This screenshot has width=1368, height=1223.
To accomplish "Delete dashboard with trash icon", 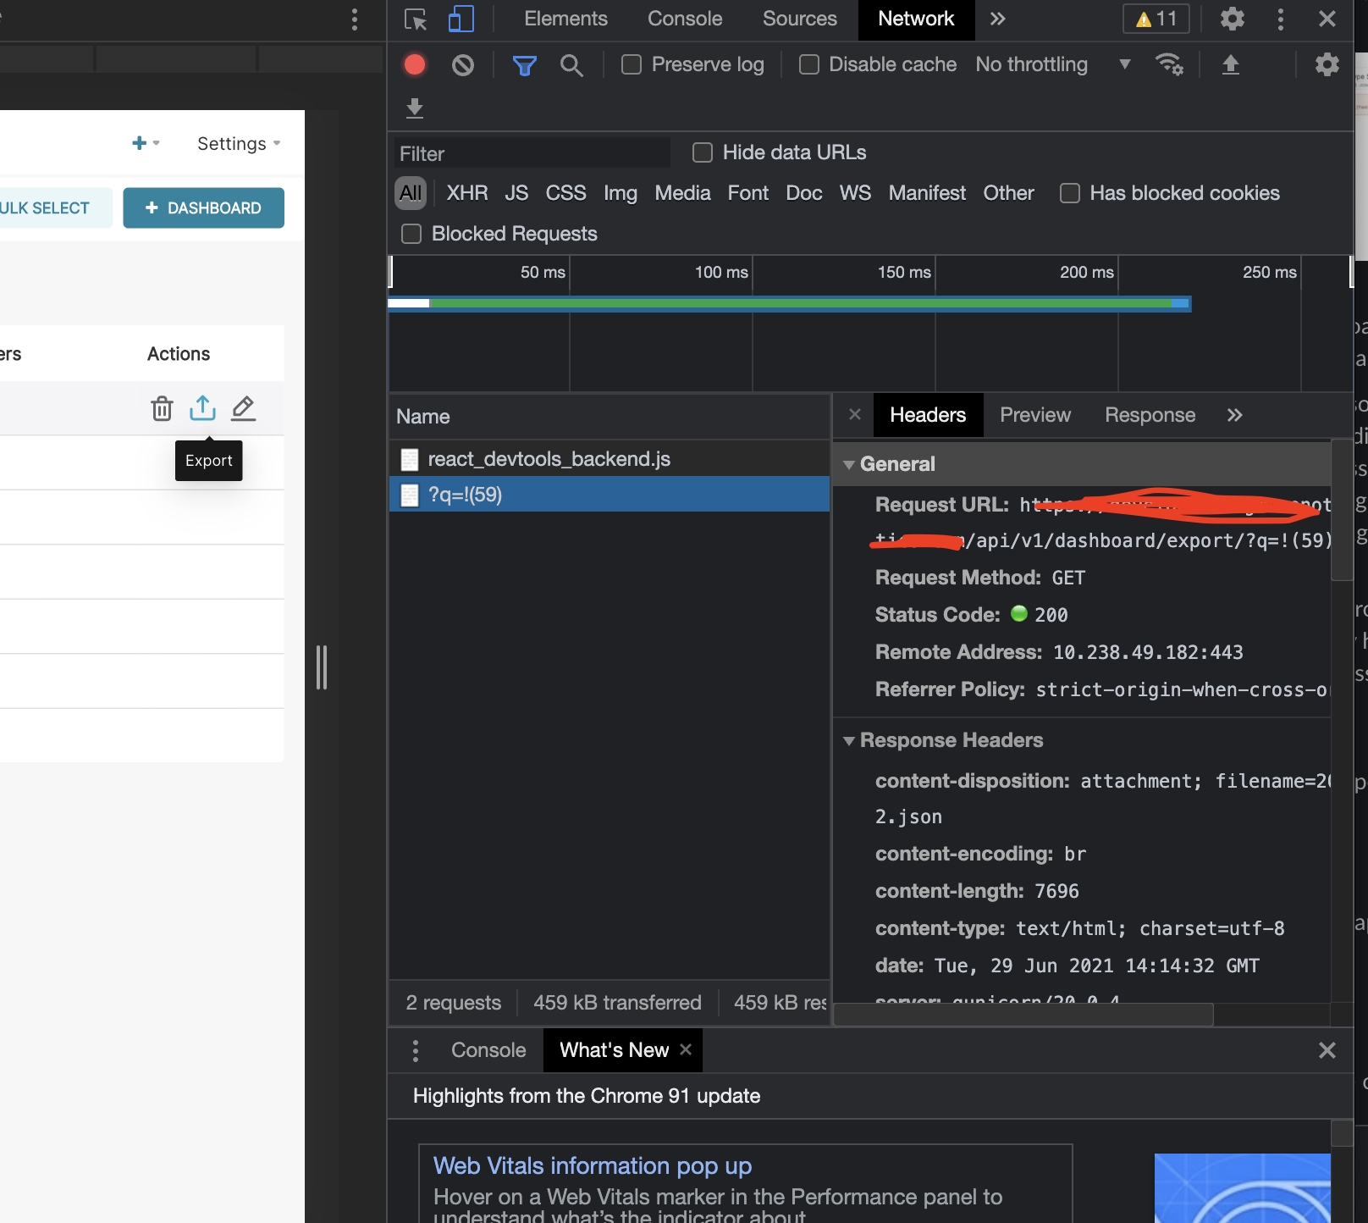I will (162, 408).
